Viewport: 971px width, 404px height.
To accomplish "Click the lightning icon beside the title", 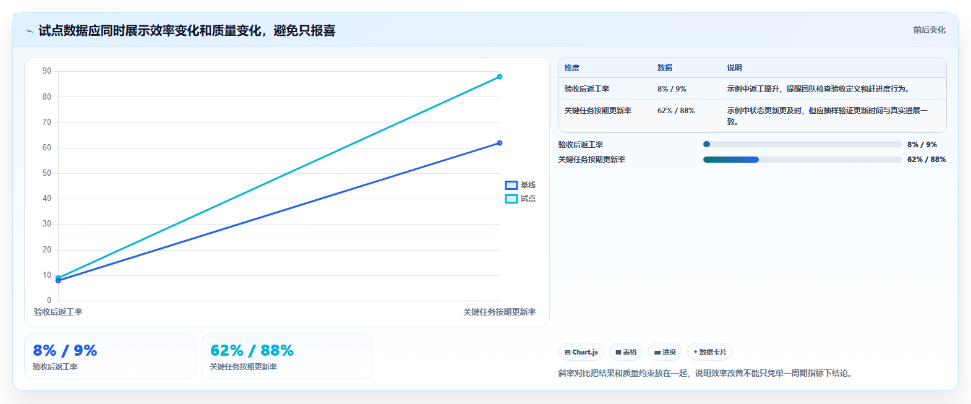I will tap(29, 31).
